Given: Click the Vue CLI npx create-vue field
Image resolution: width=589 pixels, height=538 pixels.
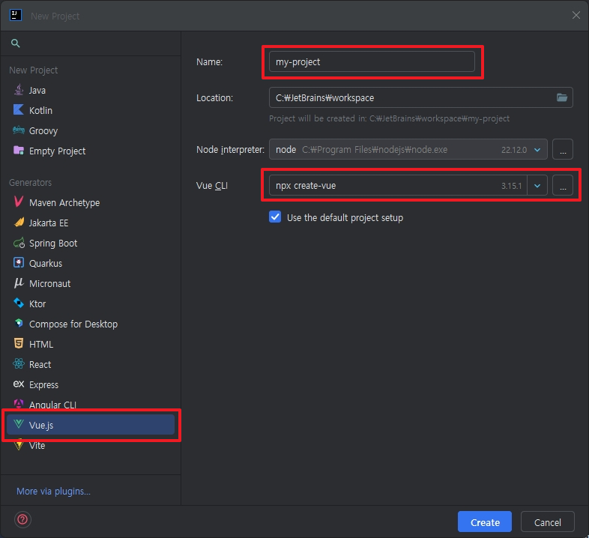Looking at the screenshot, I should (x=398, y=186).
